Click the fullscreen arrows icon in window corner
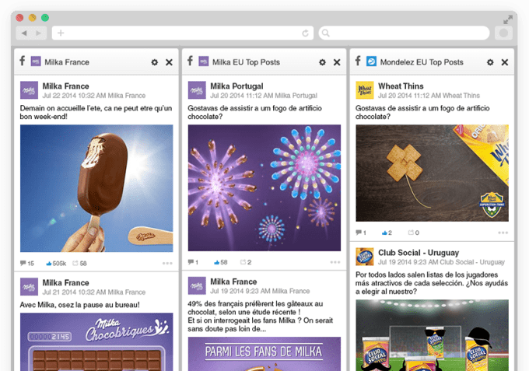This screenshot has height=371, width=529. pos(508,19)
